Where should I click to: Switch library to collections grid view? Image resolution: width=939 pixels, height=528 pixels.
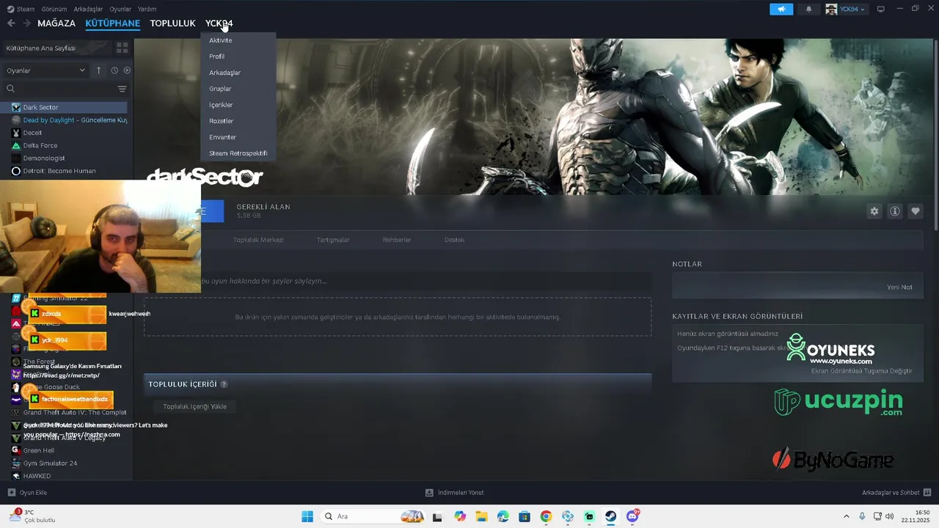(122, 48)
